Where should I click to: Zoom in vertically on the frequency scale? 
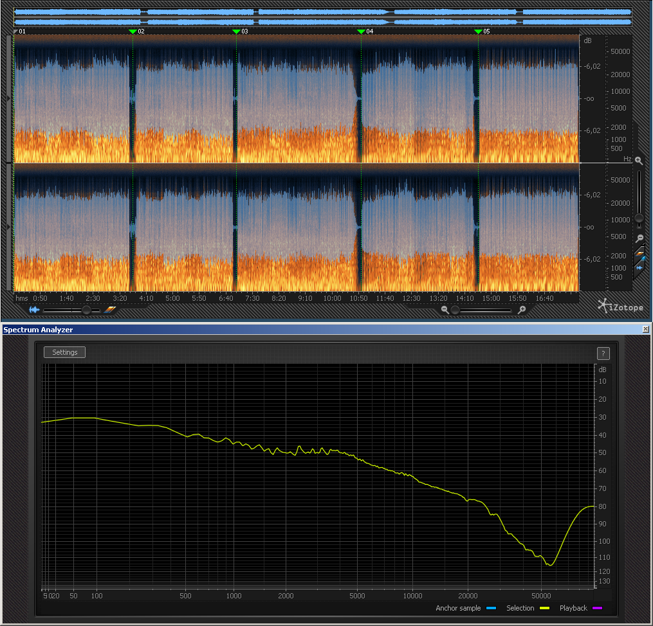638,161
